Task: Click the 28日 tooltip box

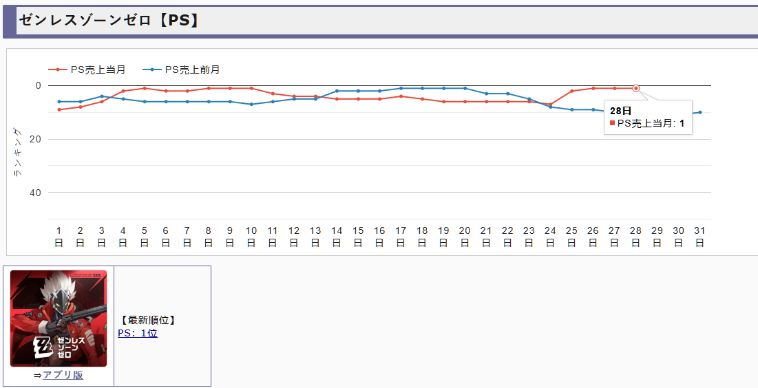Action: point(648,117)
